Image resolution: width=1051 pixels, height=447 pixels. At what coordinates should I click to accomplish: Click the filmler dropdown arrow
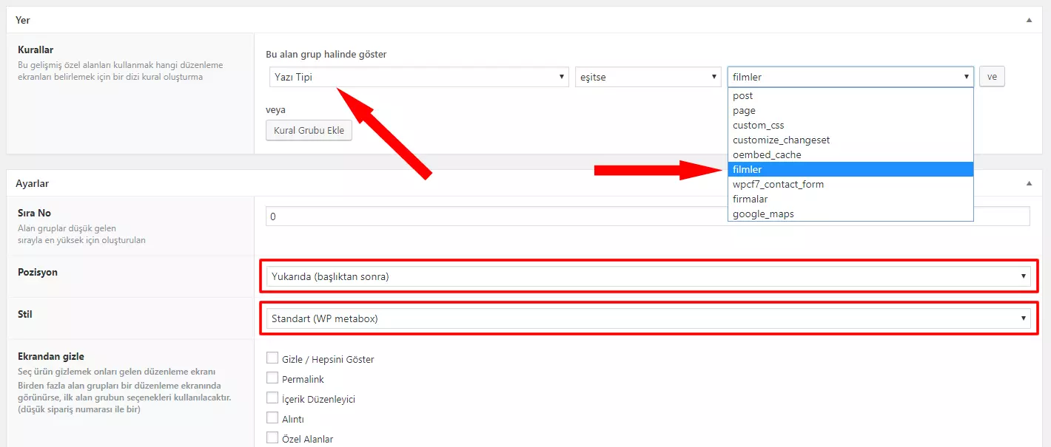[966, 77]
